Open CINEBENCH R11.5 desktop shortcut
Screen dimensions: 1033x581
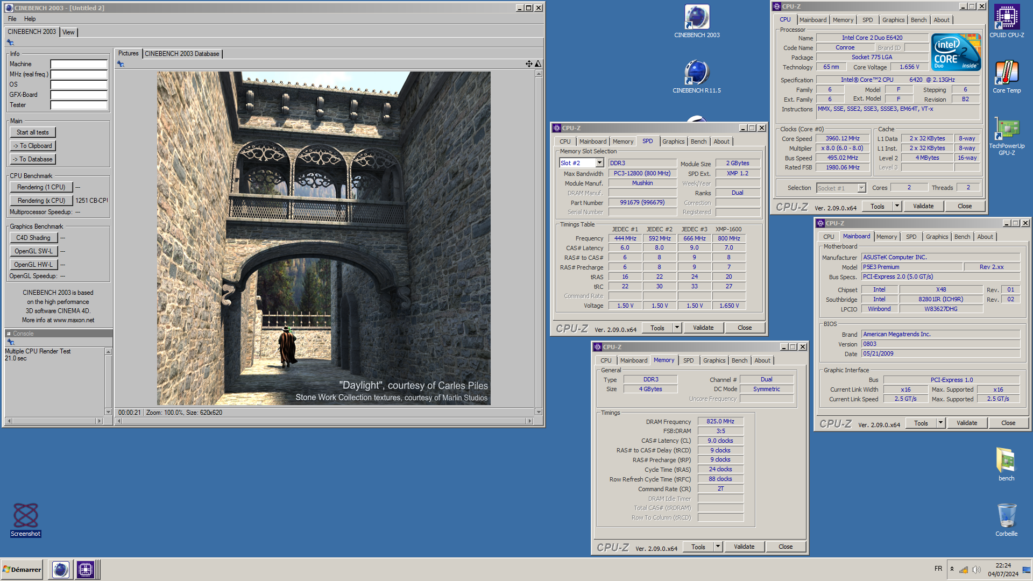click(x=697, y=77)
